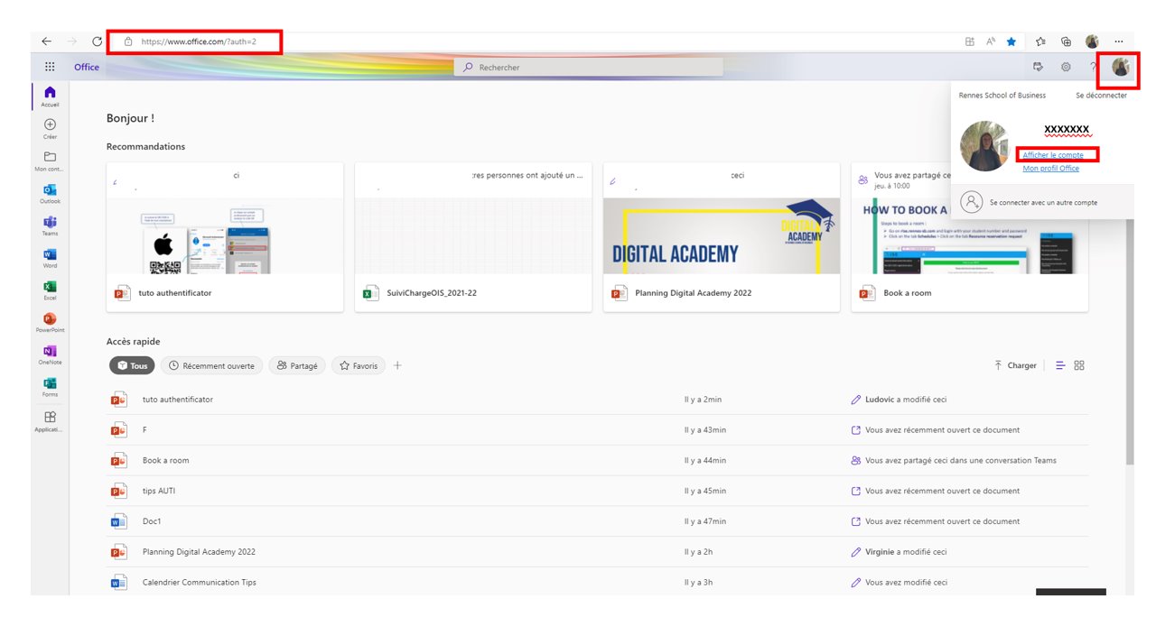Switch to list view icon
Viewport: 1156px width, 626px height.
pyautogui.click(x=1060, y=365)
